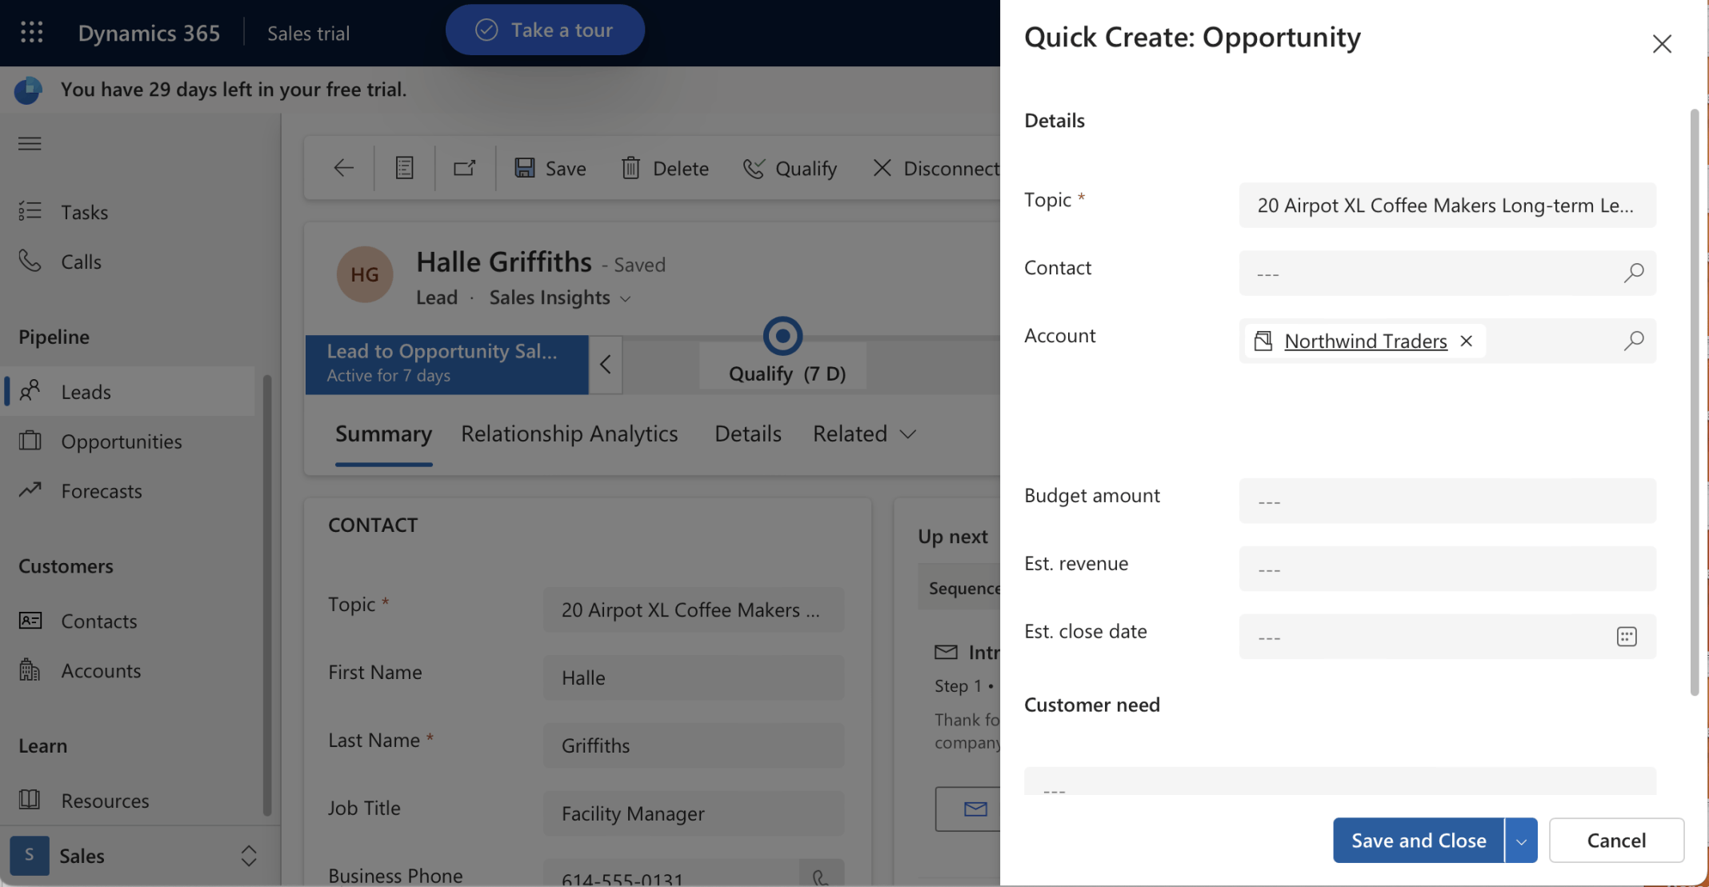Image resolution: width=1709 pixels, height=887 pixels.
Task: Open the Dynamics 365 app launcher grid
Action: [x=31, y=32]
